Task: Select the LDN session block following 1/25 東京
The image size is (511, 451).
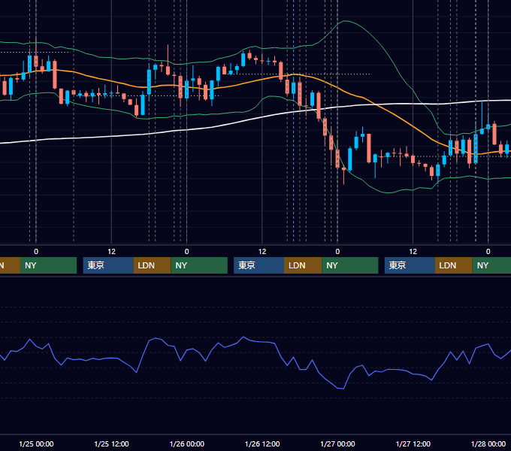Action: [x=153, y=265]
